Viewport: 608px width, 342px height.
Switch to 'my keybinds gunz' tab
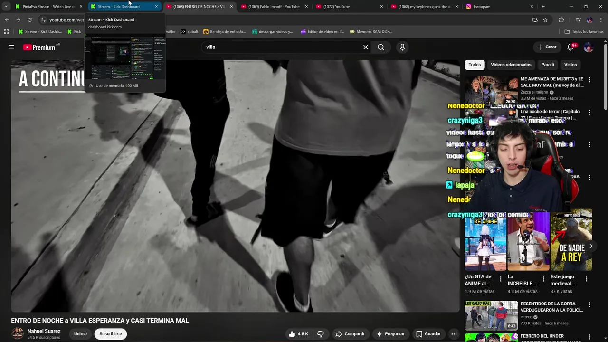(425, 7)
